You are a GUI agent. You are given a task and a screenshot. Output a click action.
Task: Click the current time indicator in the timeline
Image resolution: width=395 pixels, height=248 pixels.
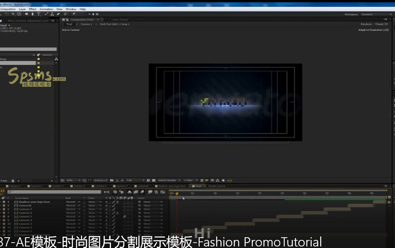point(177,193)
